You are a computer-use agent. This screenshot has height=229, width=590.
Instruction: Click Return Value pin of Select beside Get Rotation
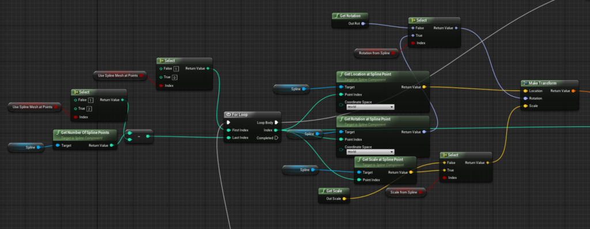point(456,28)
